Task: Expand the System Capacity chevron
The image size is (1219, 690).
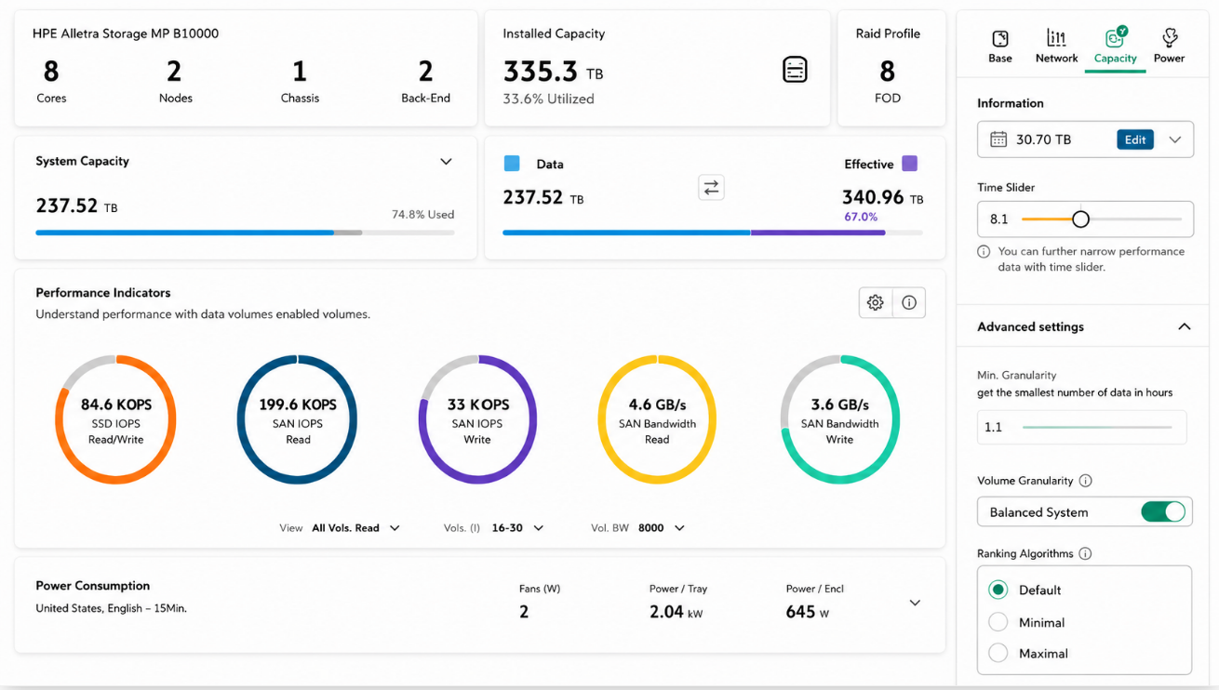Action: pyautogui.click(x=446, y=162)
